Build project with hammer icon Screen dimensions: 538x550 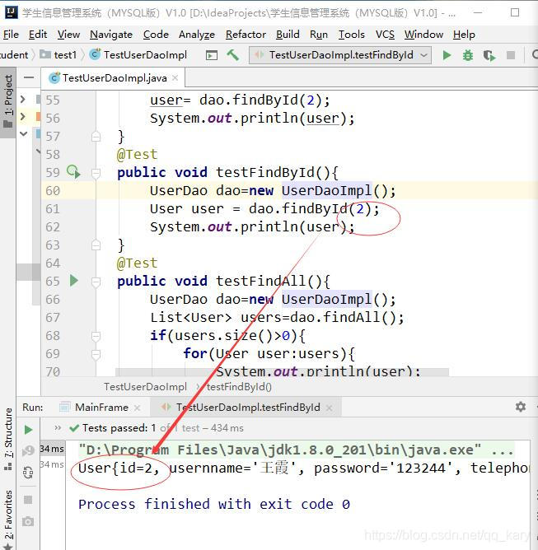pos(232,55)
